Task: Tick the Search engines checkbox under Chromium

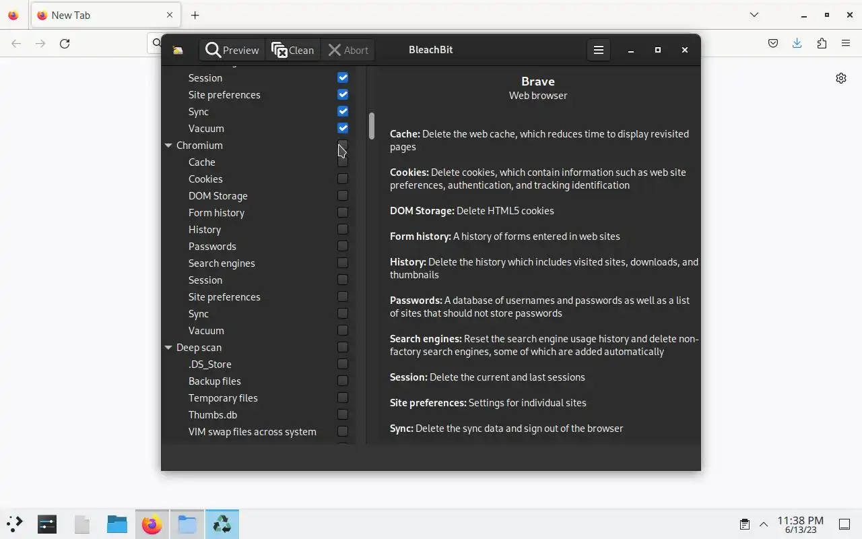Action: [343, 263]
